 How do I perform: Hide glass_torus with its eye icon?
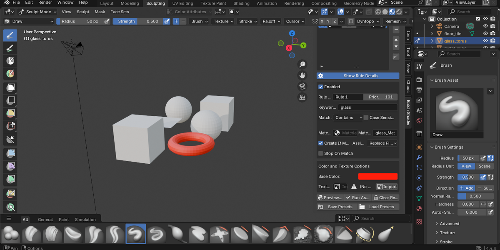pos(485,41)
